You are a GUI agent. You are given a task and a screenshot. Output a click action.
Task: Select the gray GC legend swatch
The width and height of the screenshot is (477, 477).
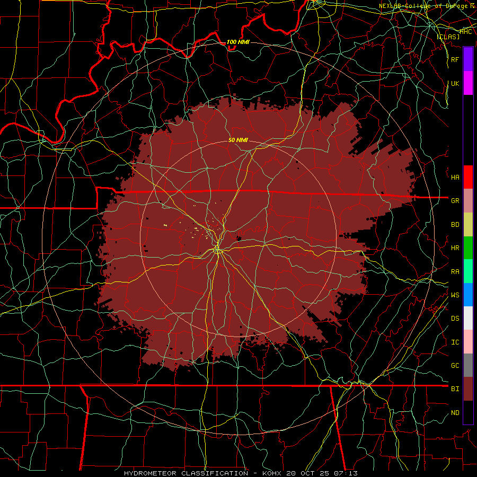point(468,365)
